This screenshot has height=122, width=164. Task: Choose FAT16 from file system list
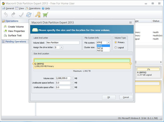coord(103,48)
